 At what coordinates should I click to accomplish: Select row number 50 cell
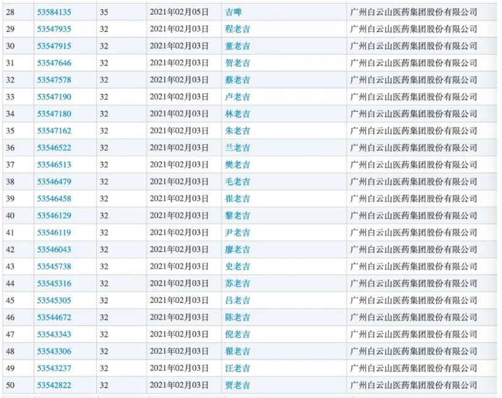18,385
